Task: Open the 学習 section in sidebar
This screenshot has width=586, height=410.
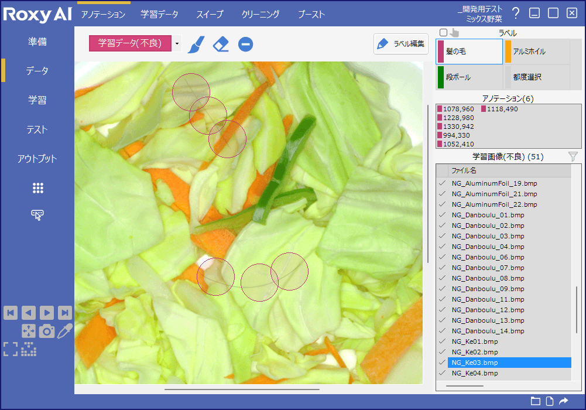Action: coord(37,100)
